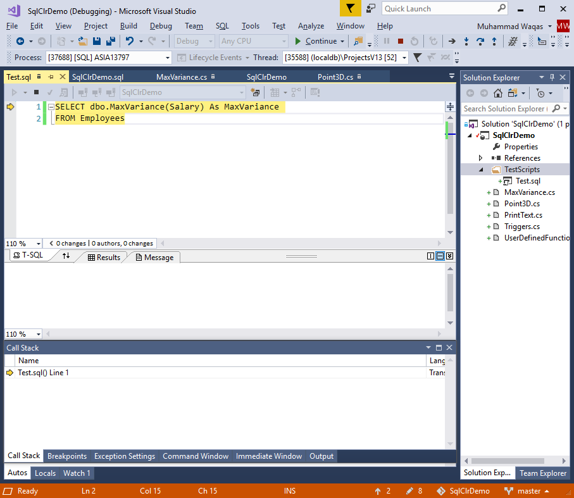Click the 0 authors, 0 changes indicator

(x=122, y=244)
